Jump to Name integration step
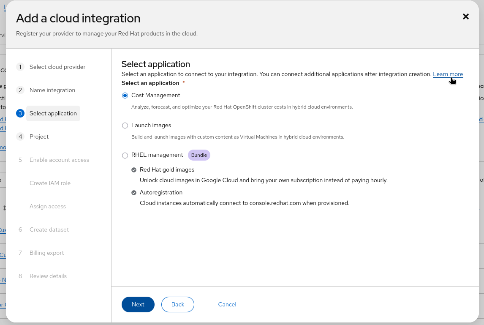 pyautogui.click(x=52, y=90)
